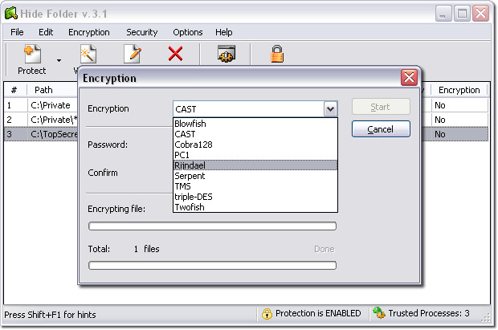Click Press Shift+F1 for hints text

pyautogui.click(x=50, y=315)
